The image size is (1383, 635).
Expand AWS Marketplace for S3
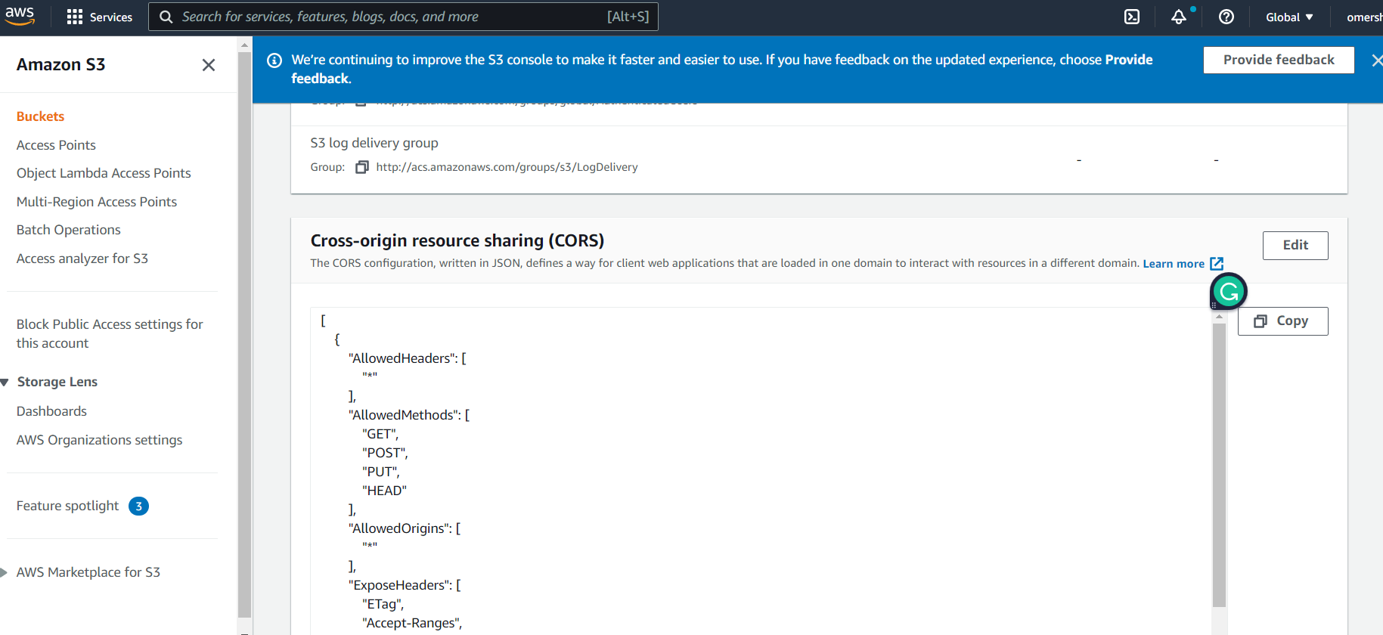click(4, 572)
